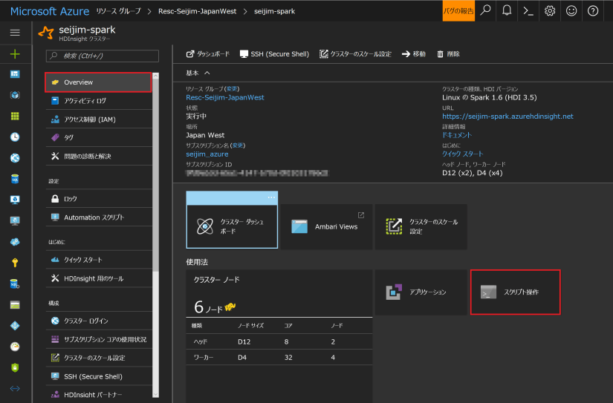Open the スクリプト操作 tile
The width and height of the screenshot is (613, 403).
(x=514, y=292)
